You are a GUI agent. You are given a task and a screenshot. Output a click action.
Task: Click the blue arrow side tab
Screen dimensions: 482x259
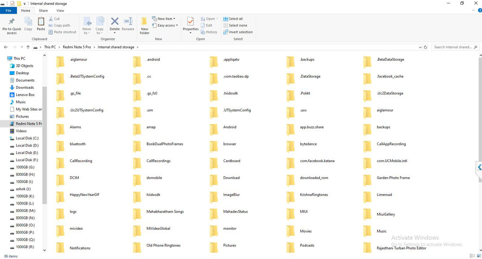coord(479,167)
